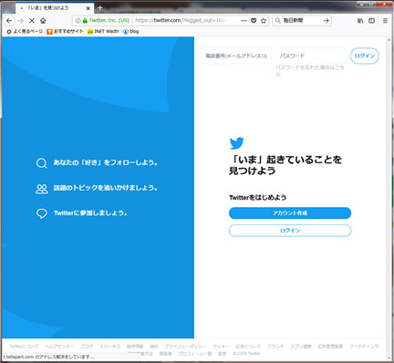This screenshot has height=363, width=394.
Task: Open the Firefox Library icon
Action: [360, 21]
